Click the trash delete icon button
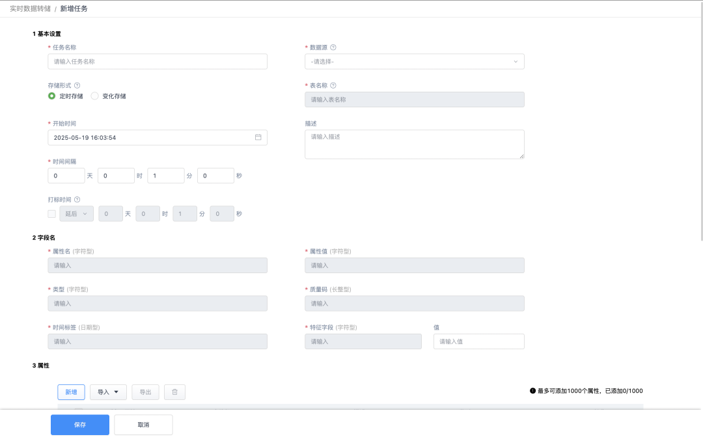Screen dimensions: 703x439 (175, 392)
